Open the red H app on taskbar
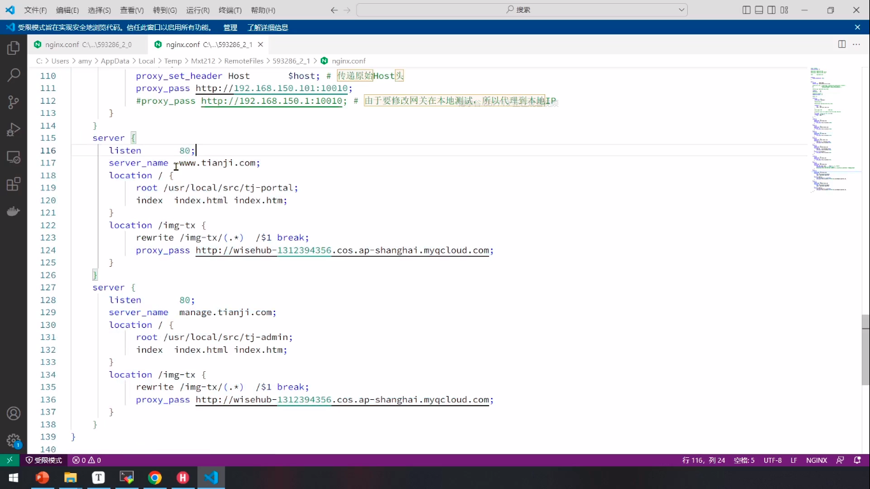The height and width of the screenshot is (489, 870). pyautogui.click(x=183, y=478)
